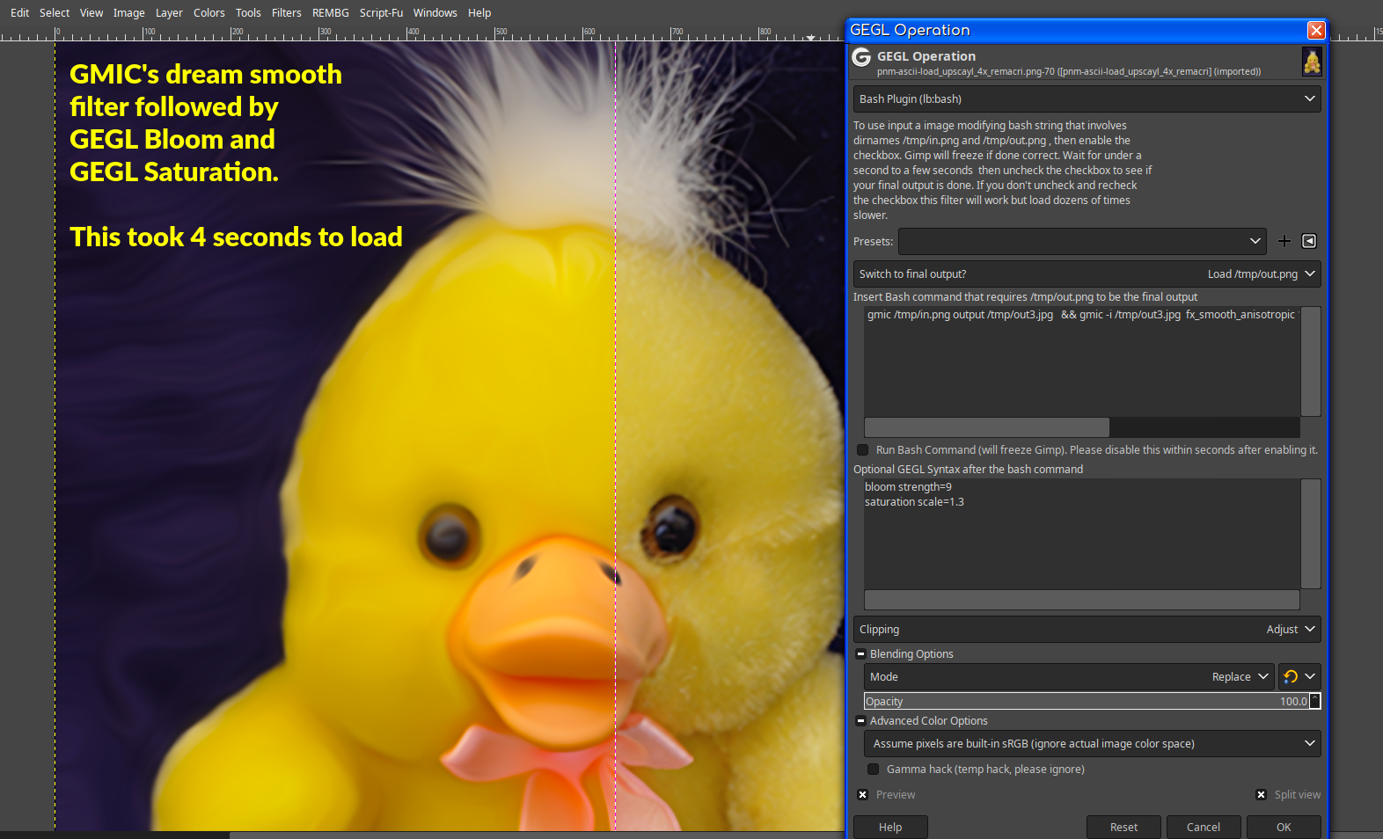Click inside the Bash command text field
The height and width of the screenshot is (839, 1383).
[x=1081, y=361]
